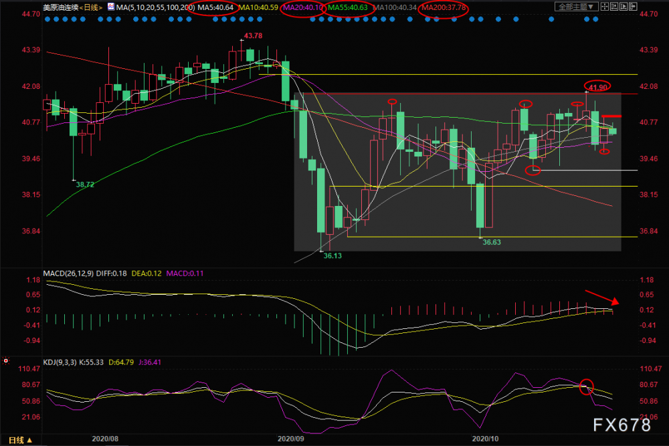669x446 pixels.
Task: Click the 2020/08 date label
Action: point(106,439)
